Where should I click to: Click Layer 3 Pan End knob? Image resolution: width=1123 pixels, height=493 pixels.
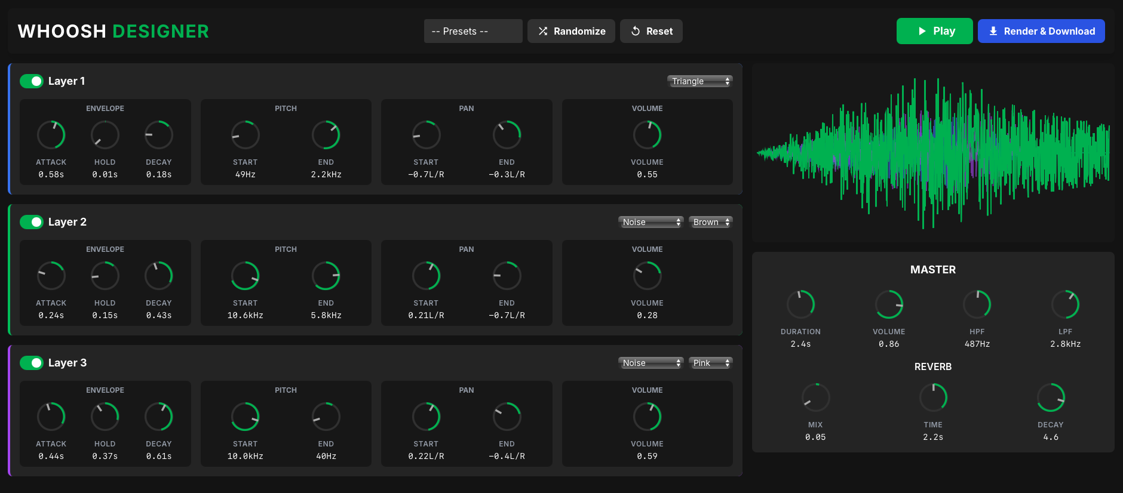point(507,417)
